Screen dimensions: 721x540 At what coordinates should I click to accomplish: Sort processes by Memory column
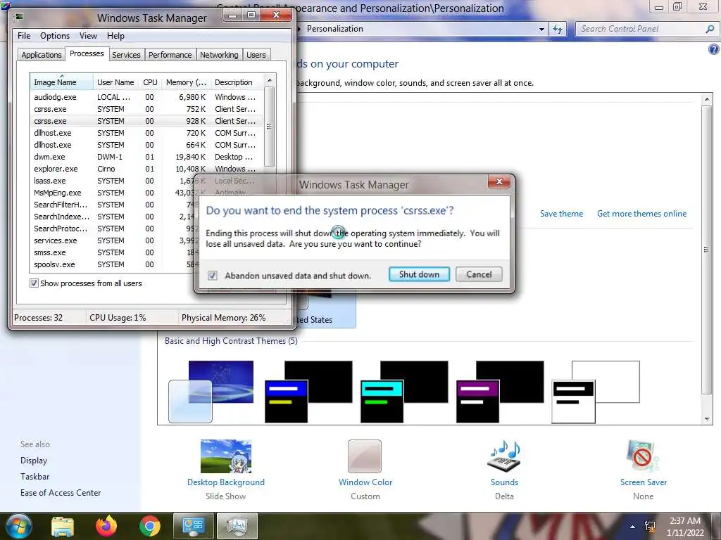pyautogui.click(x=186, y=82)
